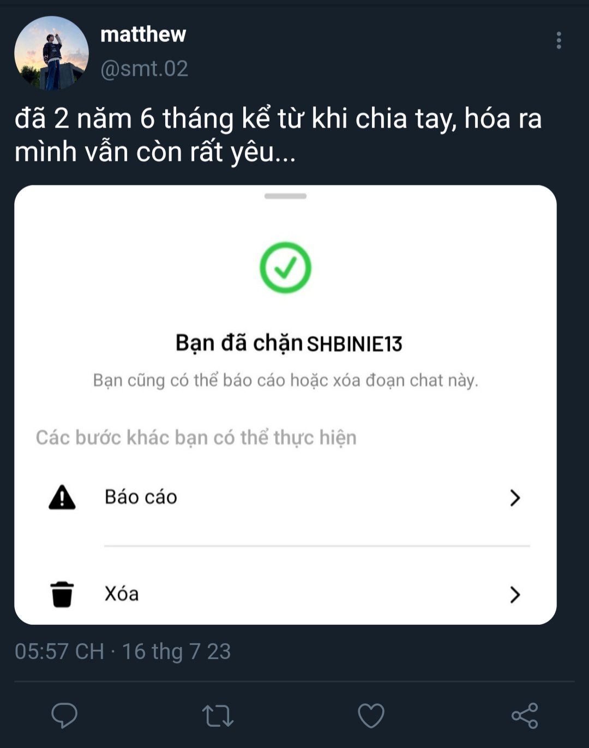The width and height of the screenshot is (589, 748).
Task: Click the sheet drag handle bar
Action: click(285, 196)
